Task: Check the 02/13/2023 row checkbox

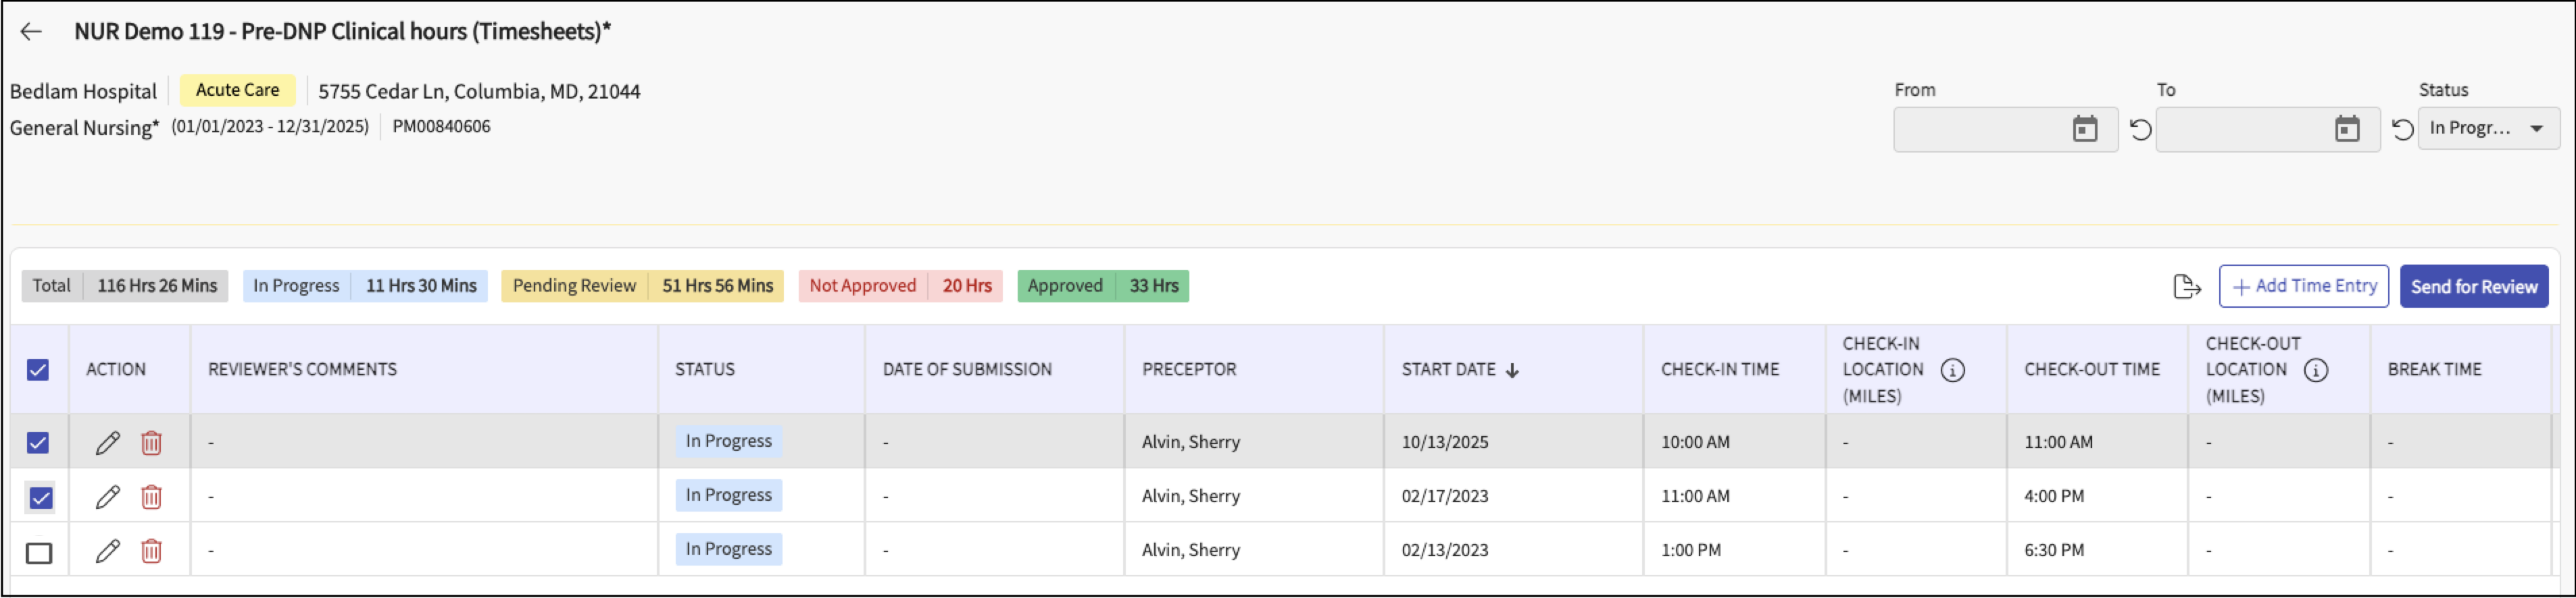Action: coord(39,552)
